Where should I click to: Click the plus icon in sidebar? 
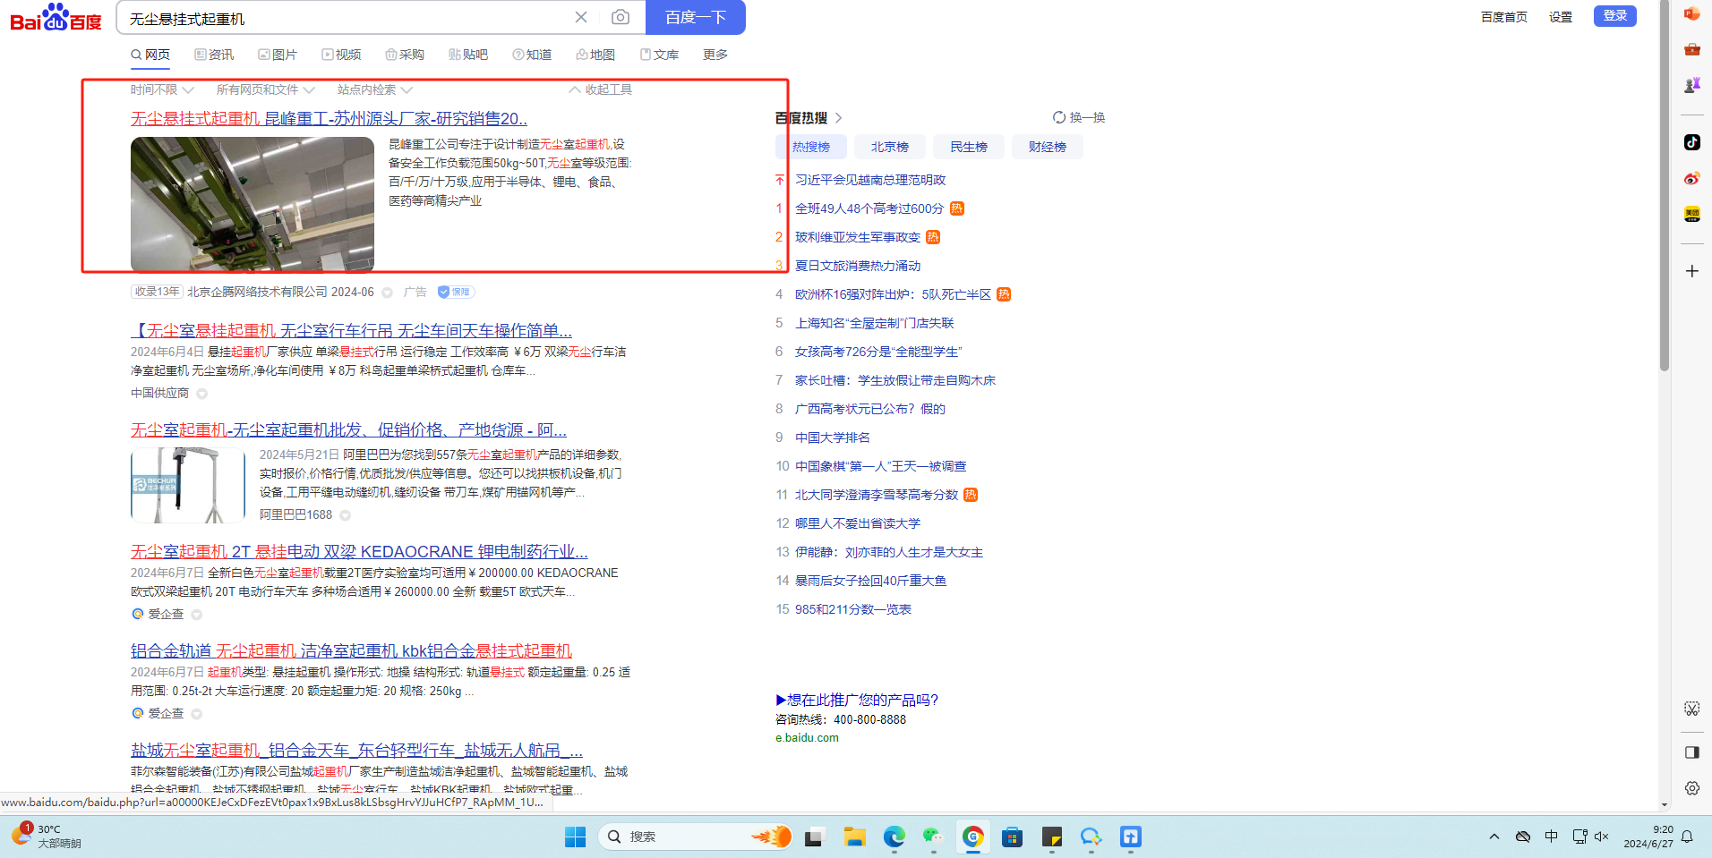[x=1691, y=271]
